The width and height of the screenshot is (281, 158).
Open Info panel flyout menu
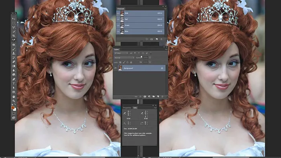coord(155,108)
